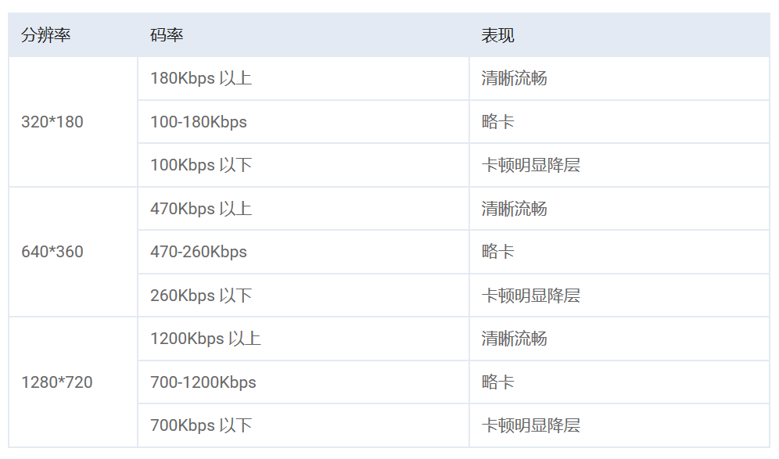Screen dimensions: 779x459
Task: Click 清晰流畅 in the 1200Kbps row
Action: [x=514, y=339]
